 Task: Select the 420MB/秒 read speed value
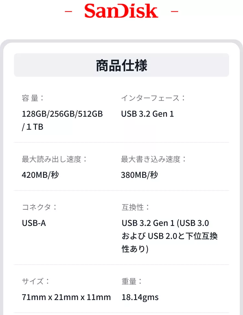[40, 175]
